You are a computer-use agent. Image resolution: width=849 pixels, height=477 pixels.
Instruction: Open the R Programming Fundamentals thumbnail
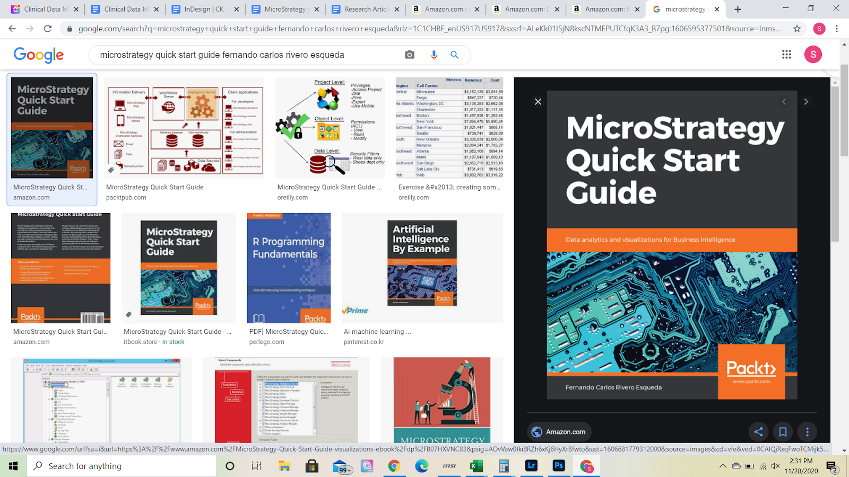tap(289, 268)
